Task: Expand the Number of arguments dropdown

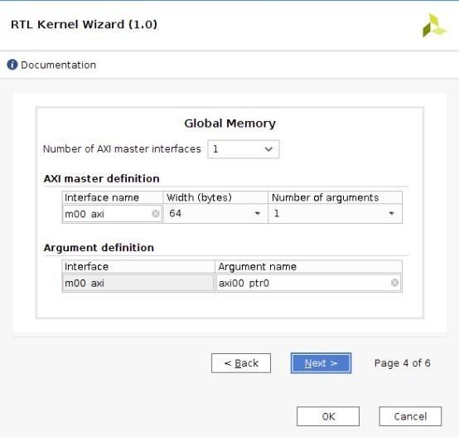Action: pyautogui.click(x=335, y=213)
